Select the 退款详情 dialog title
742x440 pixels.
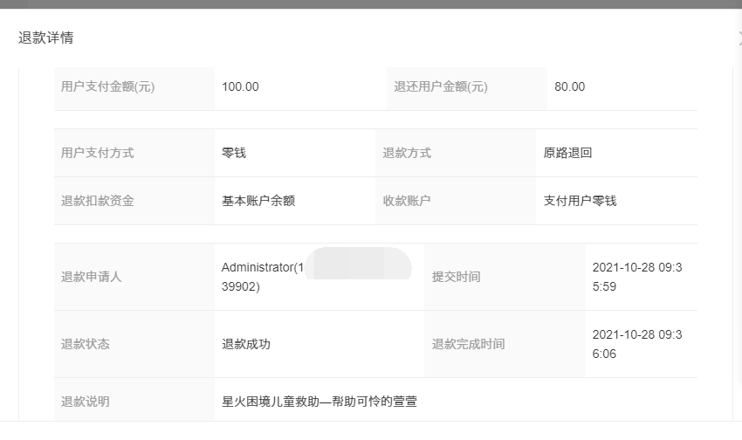point(46,38)
